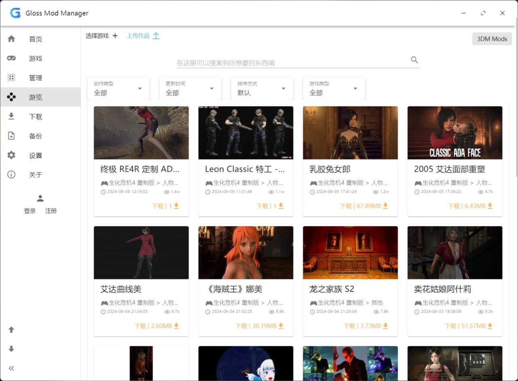Collapse the sidebar with double chevron icon
The width and height of the screenshot is (518, 381).
(x=11, y=368)
